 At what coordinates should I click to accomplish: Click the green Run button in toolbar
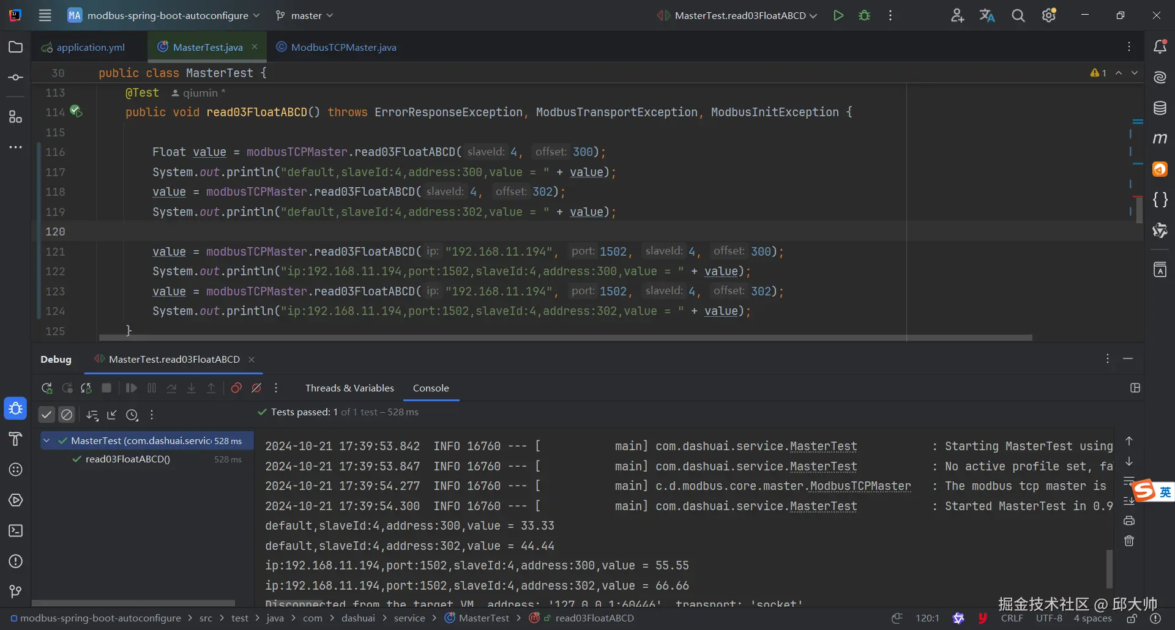pos(838,16)
